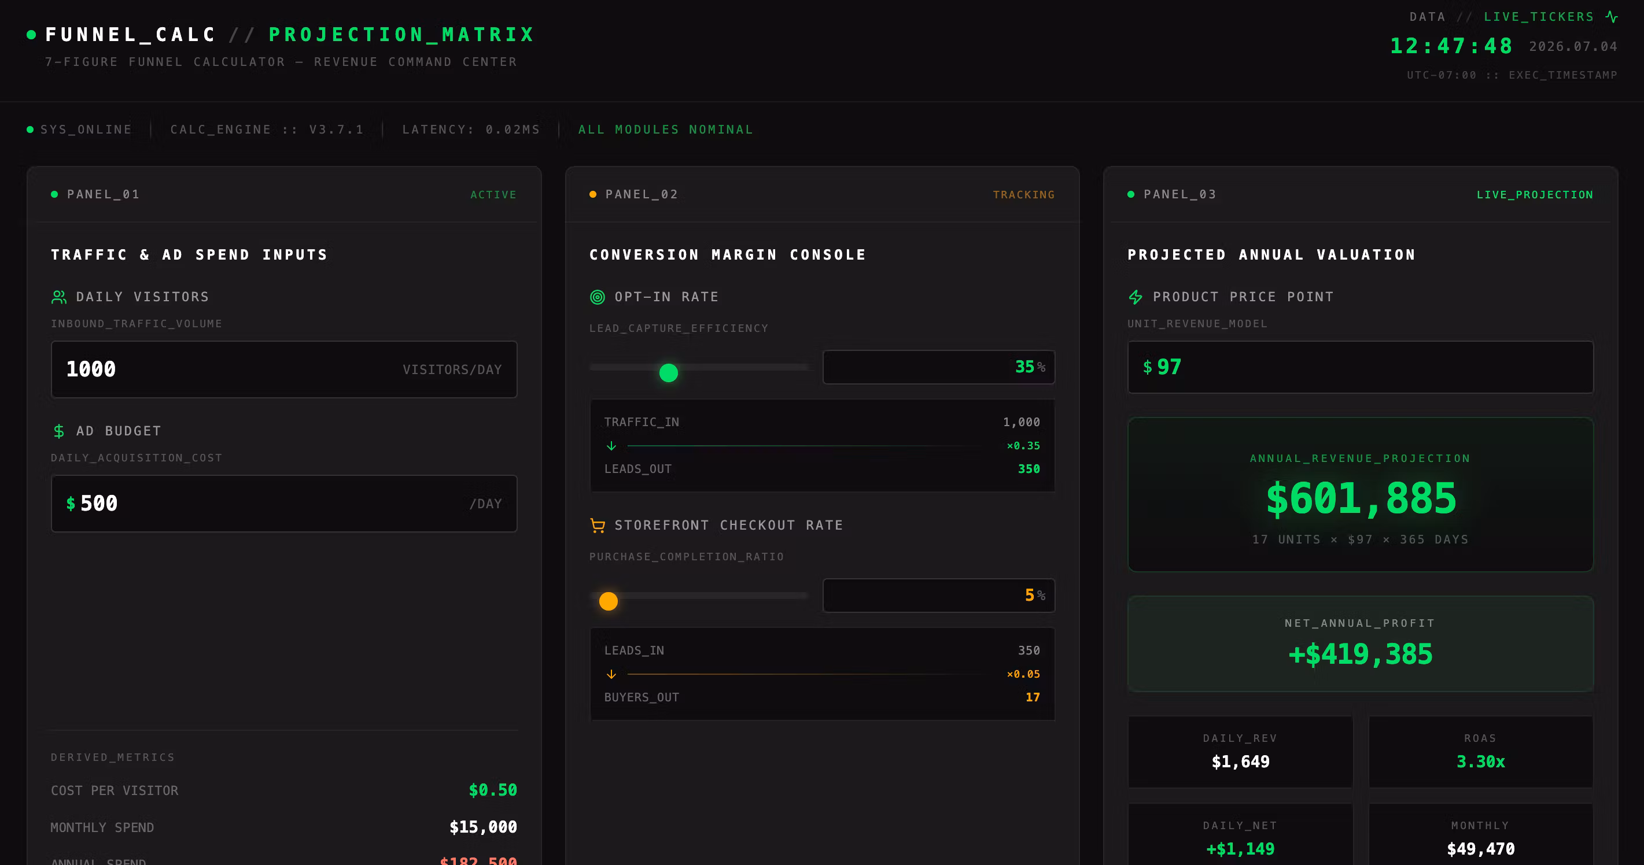Screen dimensions: 1644x865
Task: Focus the Opt-In Rate percent field
Action: (x=939, y=367)
